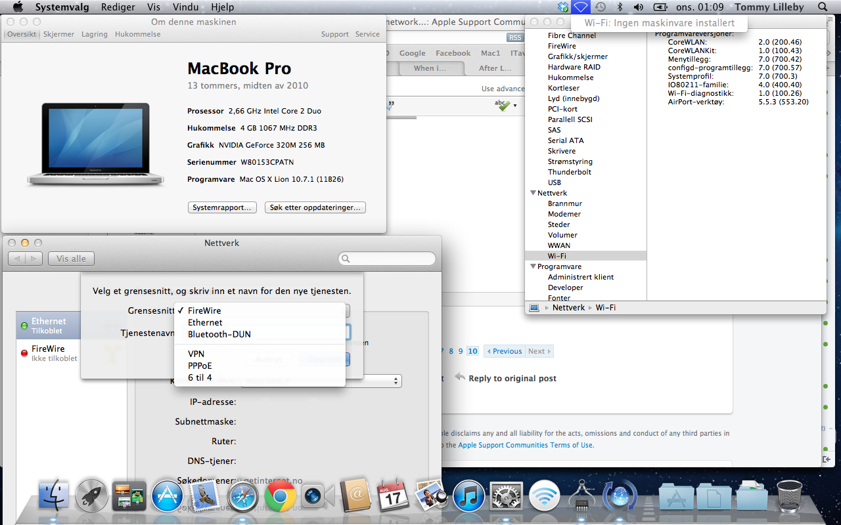Open iCal calendar icon in Dock
841x525 pixels.
coord(393,495)
